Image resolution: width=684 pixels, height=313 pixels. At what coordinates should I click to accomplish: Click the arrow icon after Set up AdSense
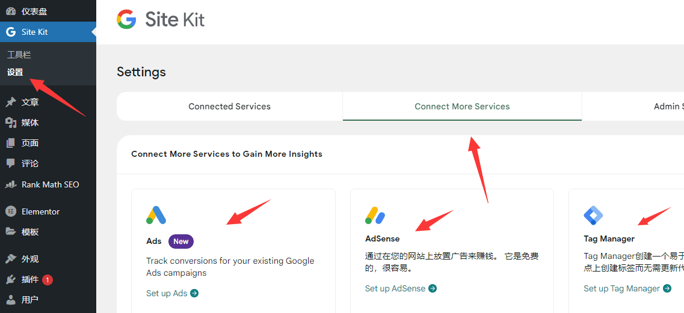pos(433,288)
